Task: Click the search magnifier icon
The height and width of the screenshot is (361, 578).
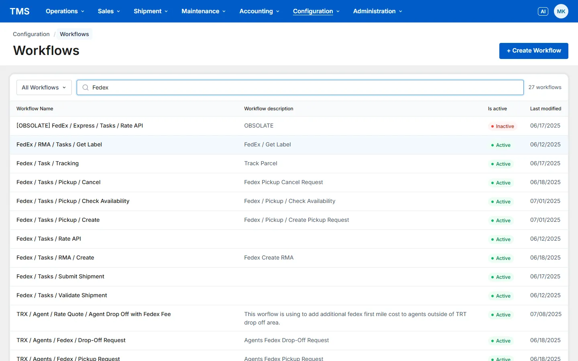Action: (85, 87)
